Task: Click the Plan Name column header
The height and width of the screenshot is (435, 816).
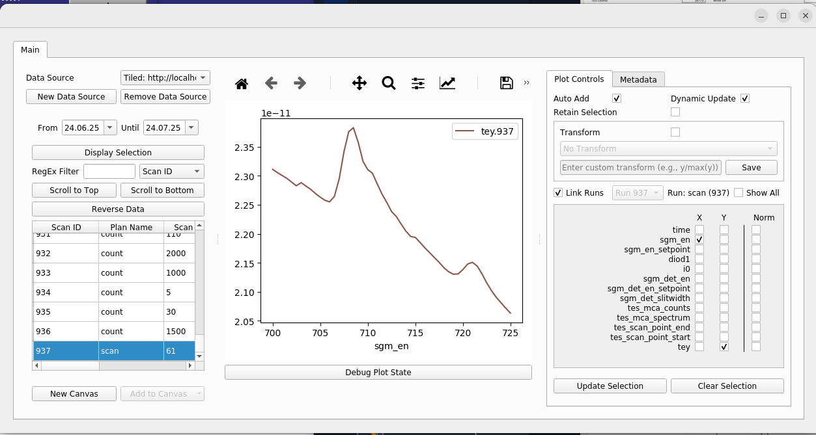Action: [x=132, y=227]
